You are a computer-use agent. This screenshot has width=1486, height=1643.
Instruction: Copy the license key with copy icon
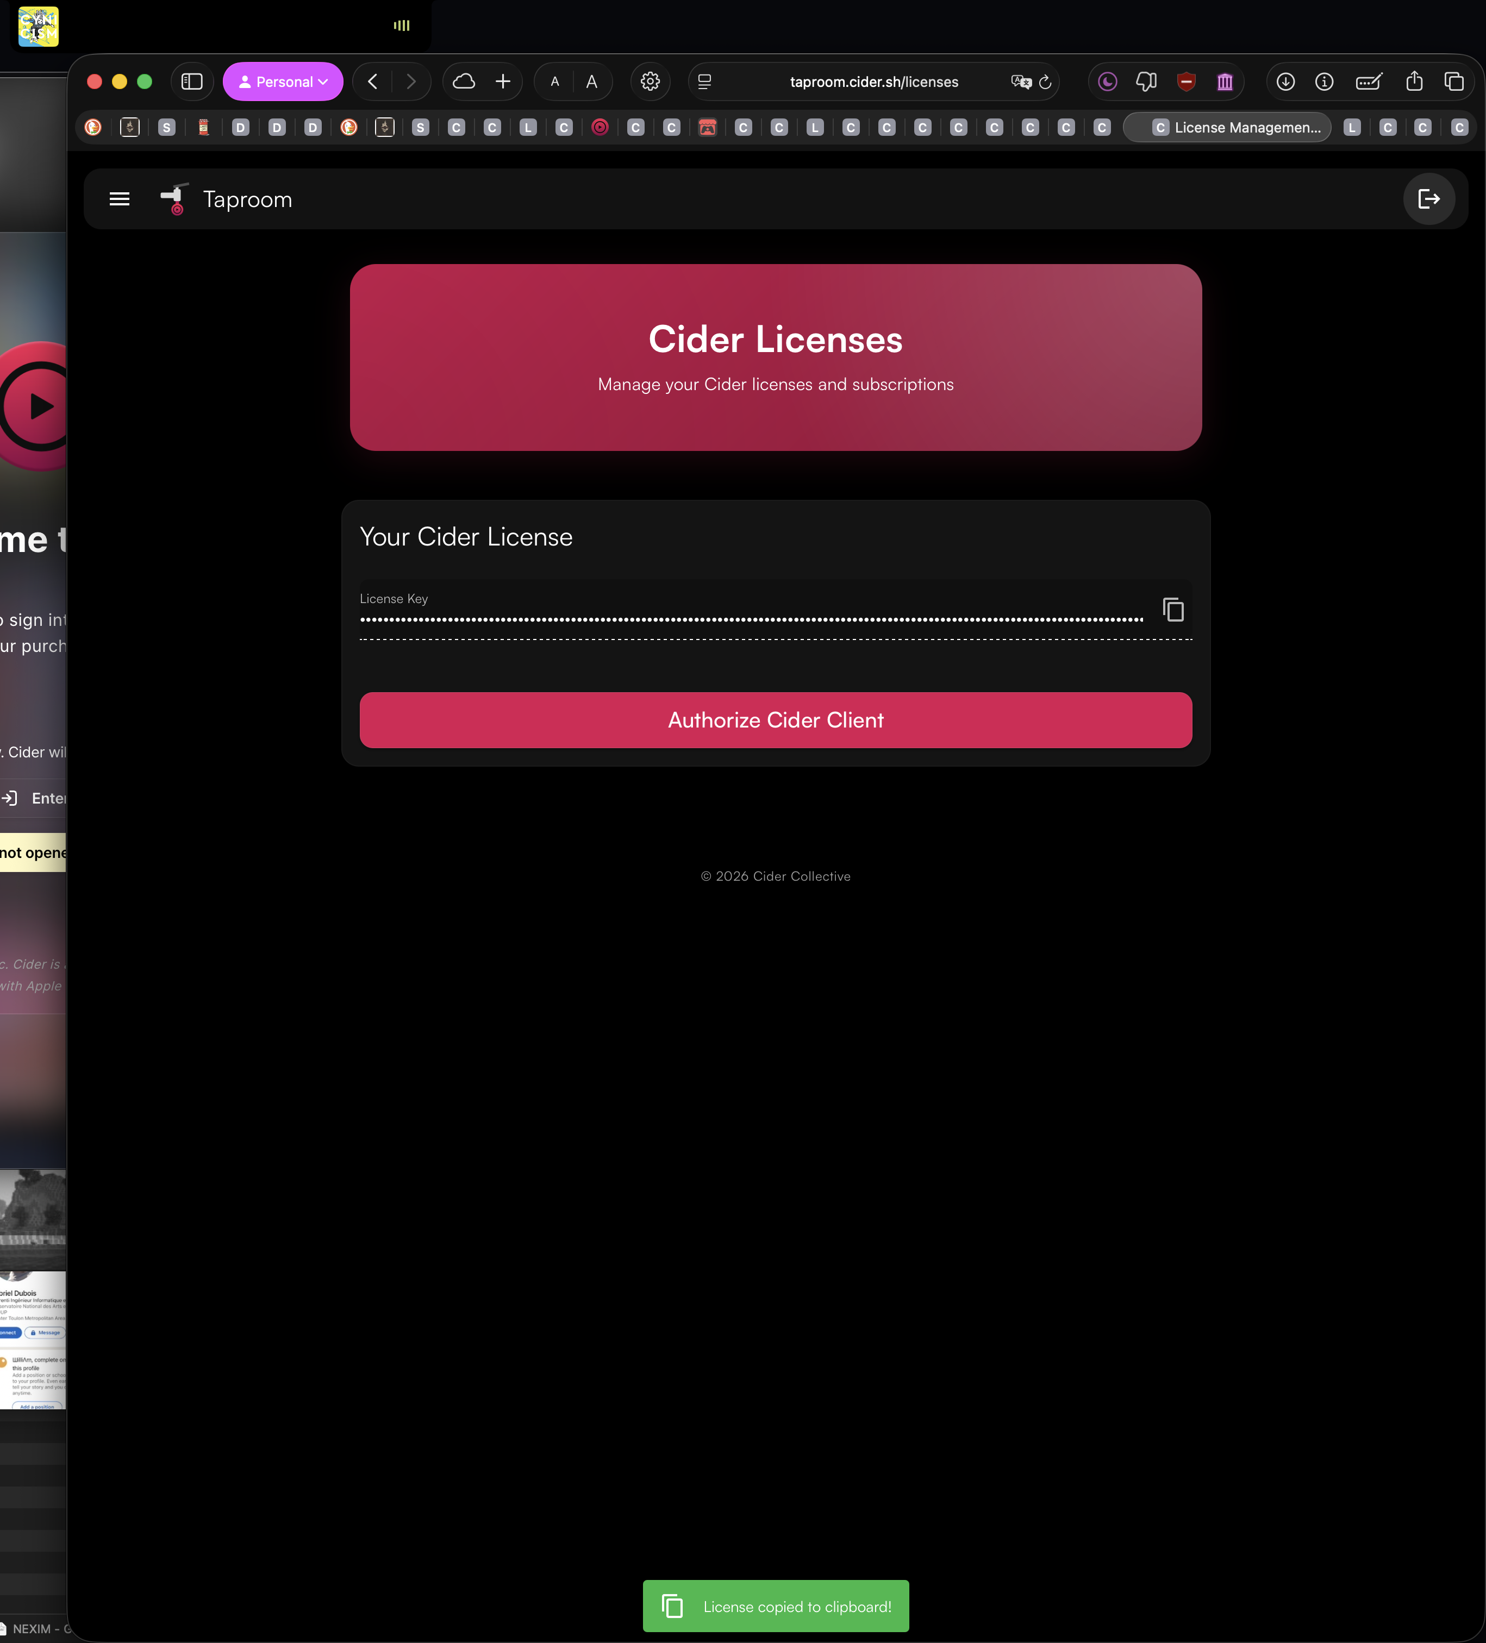point(1172,609)
